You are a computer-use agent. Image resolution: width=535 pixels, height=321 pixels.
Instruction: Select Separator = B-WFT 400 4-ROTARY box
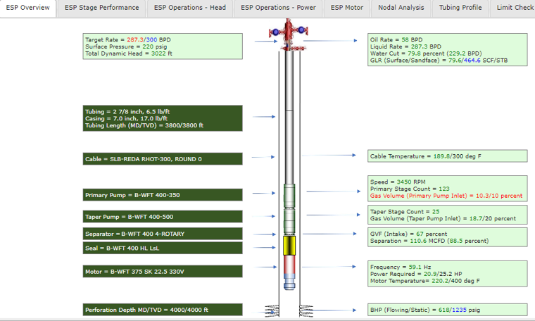(x=163, y=234)
